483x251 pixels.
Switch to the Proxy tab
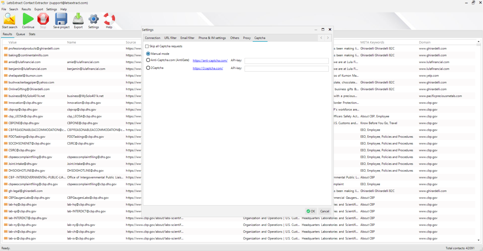pyautogui.click(x=247, y=38)
